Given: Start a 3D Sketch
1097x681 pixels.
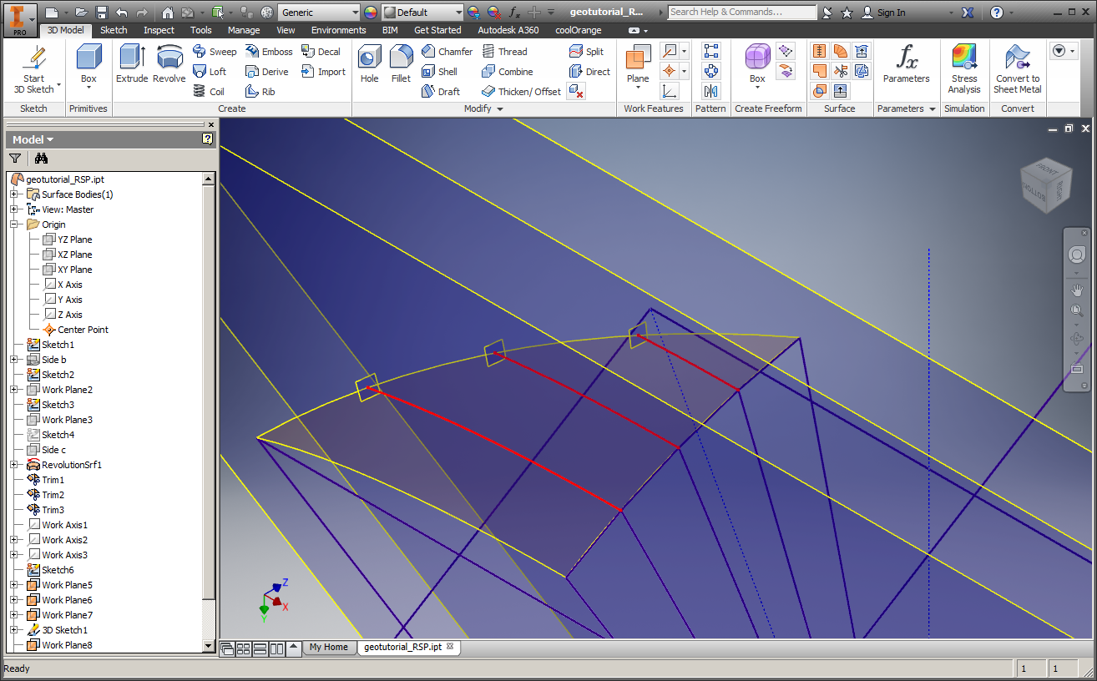Looking at the screenshot, I should (33, 70).
